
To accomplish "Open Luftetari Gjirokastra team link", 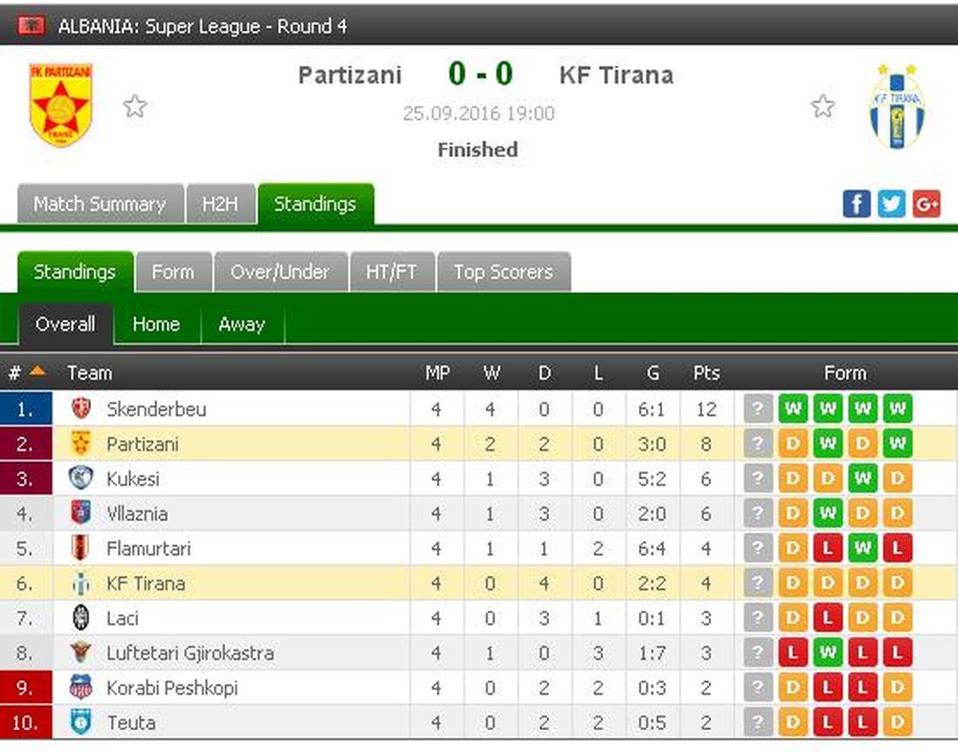I will [x=190, y=653].
